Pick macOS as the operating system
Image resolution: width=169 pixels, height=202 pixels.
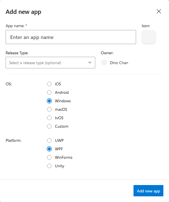click(49, 109)
